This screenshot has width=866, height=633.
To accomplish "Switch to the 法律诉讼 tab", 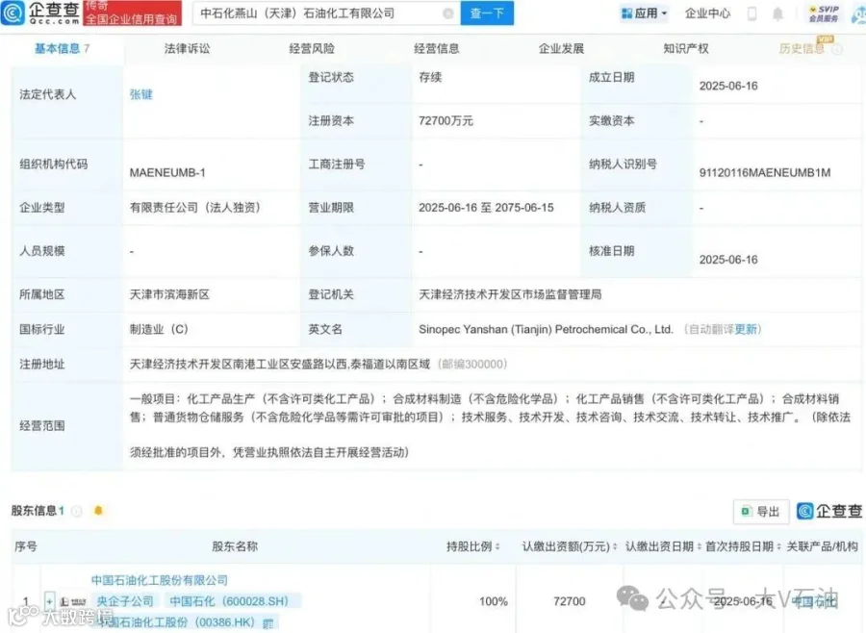I will [188, 49].
